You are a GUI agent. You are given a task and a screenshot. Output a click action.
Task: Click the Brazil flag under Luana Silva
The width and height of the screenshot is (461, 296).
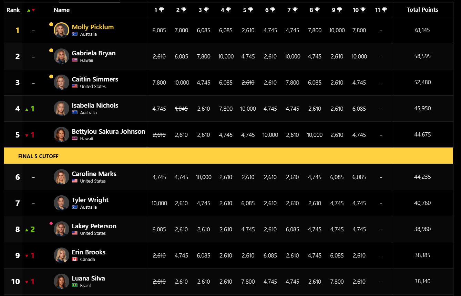[x=74, y=285]
